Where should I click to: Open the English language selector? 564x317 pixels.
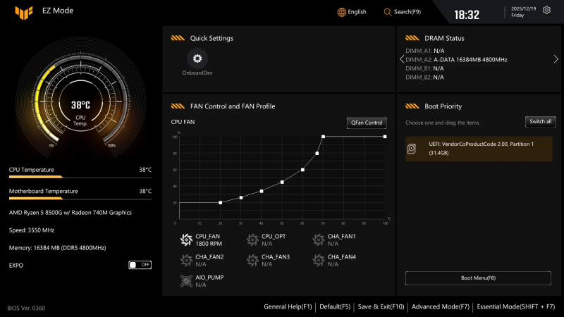pyautogui.click(x=357, y=12)
